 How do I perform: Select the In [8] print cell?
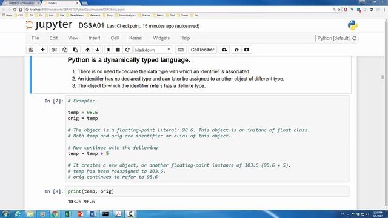(207, 191)
